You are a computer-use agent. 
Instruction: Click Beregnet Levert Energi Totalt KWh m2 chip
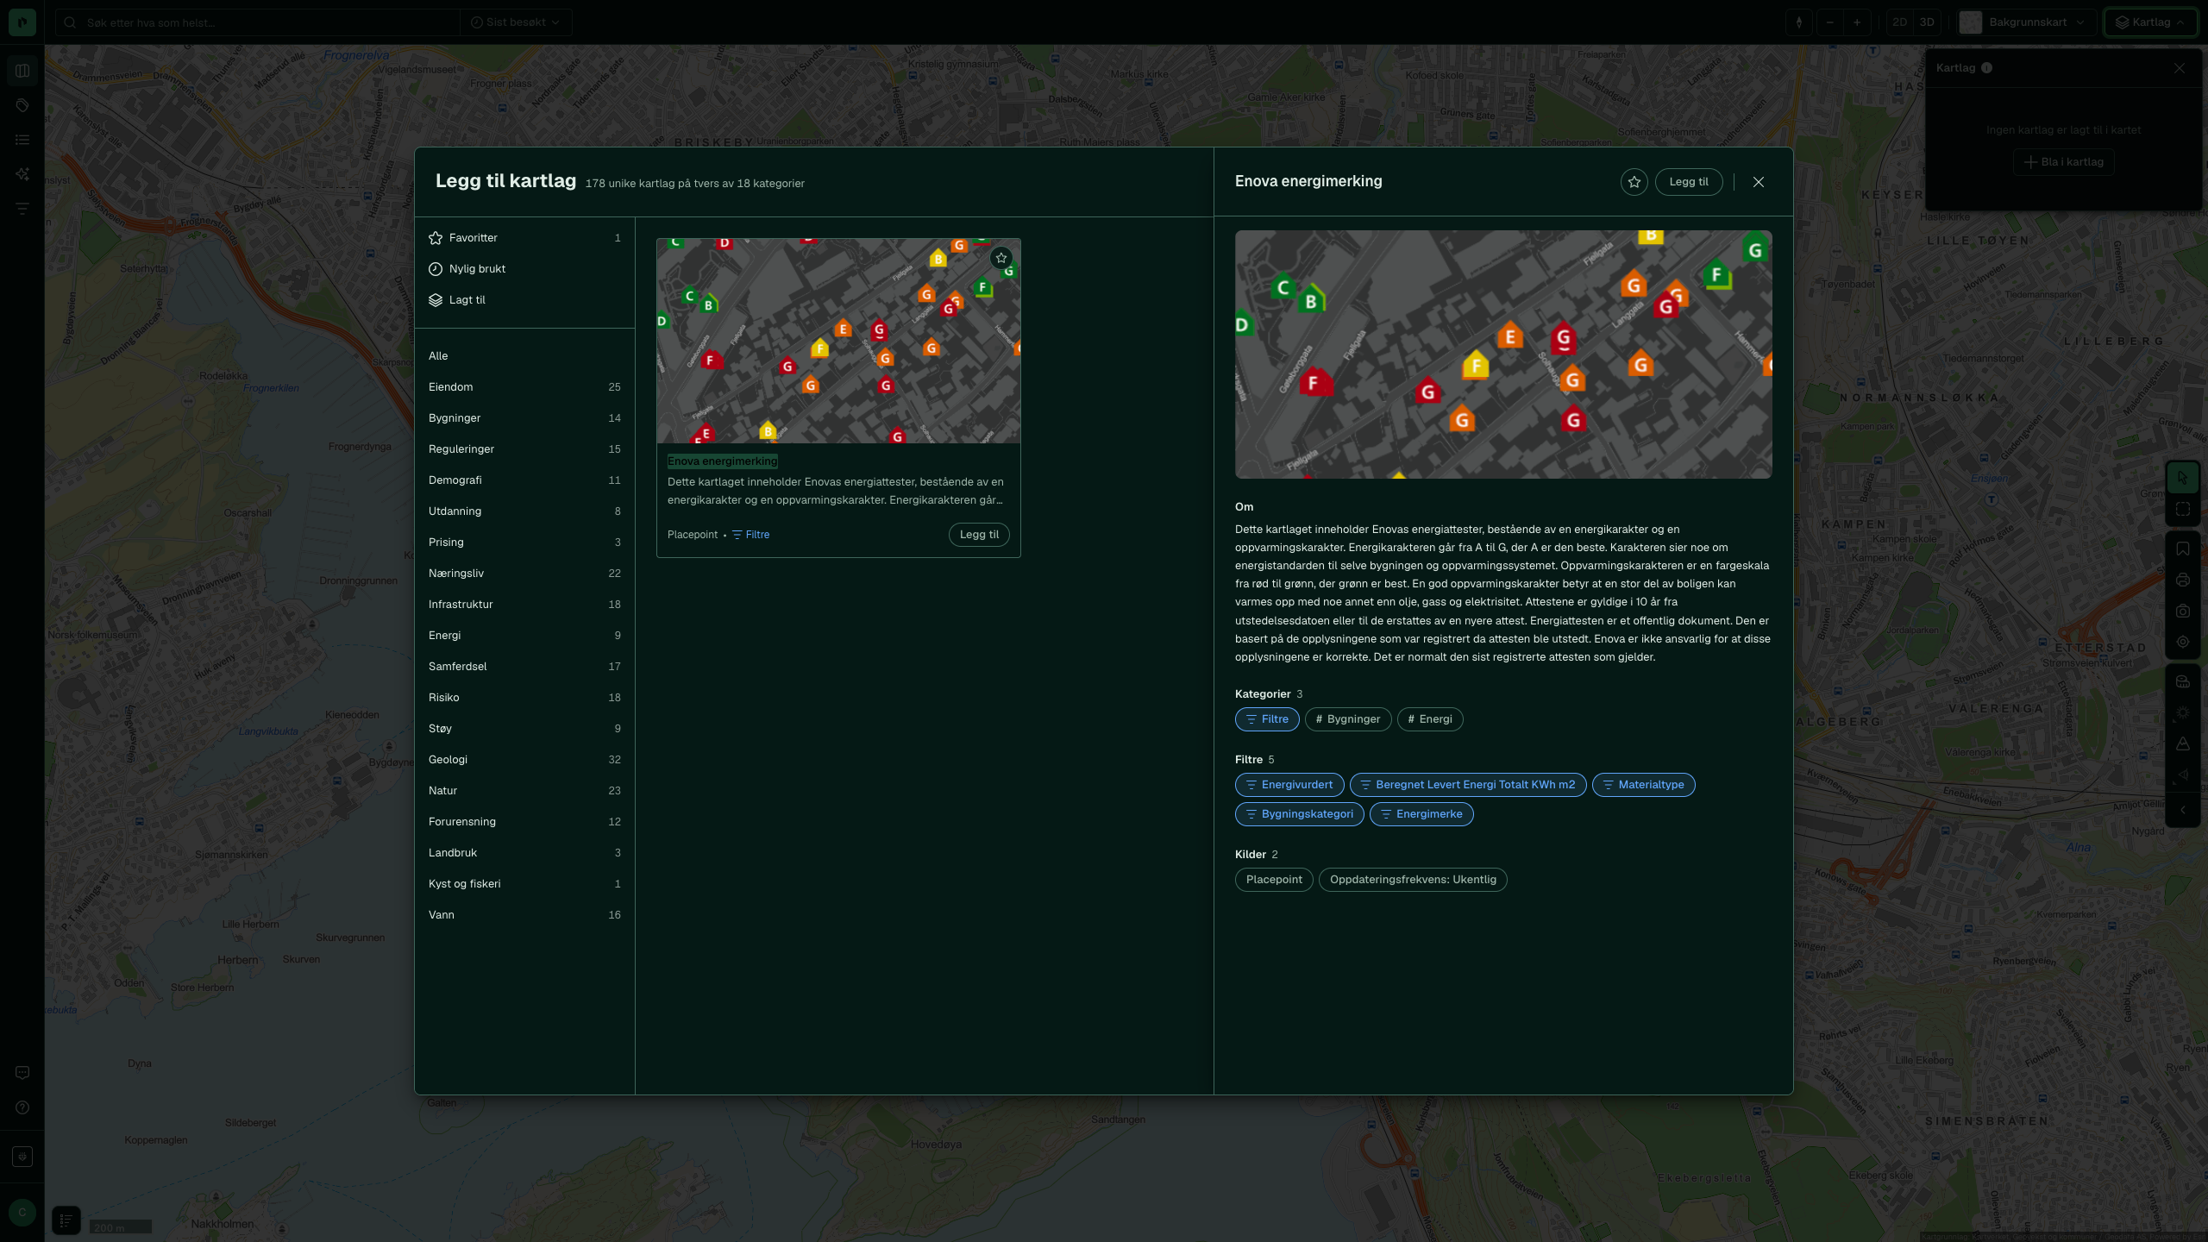[x=1468, y=785]
